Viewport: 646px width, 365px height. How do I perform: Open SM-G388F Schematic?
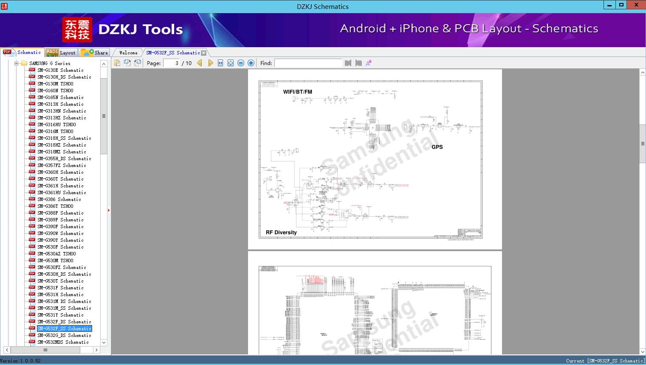(x=60, y=213)
